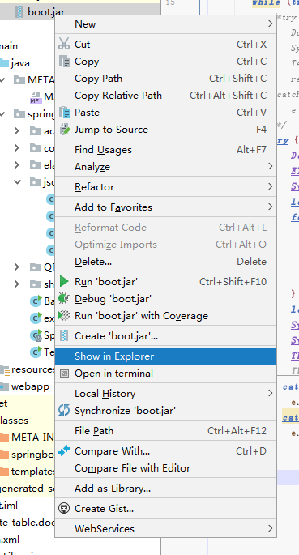Click the Copy icon in menu
This screenshot has width=299, height=555.
(x=64, y=62)
